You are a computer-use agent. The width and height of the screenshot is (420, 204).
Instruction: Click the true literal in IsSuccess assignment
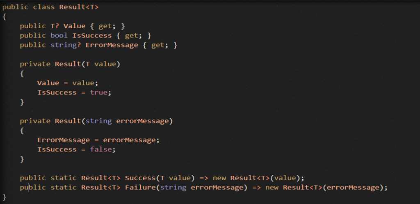(x=98, y=92)
